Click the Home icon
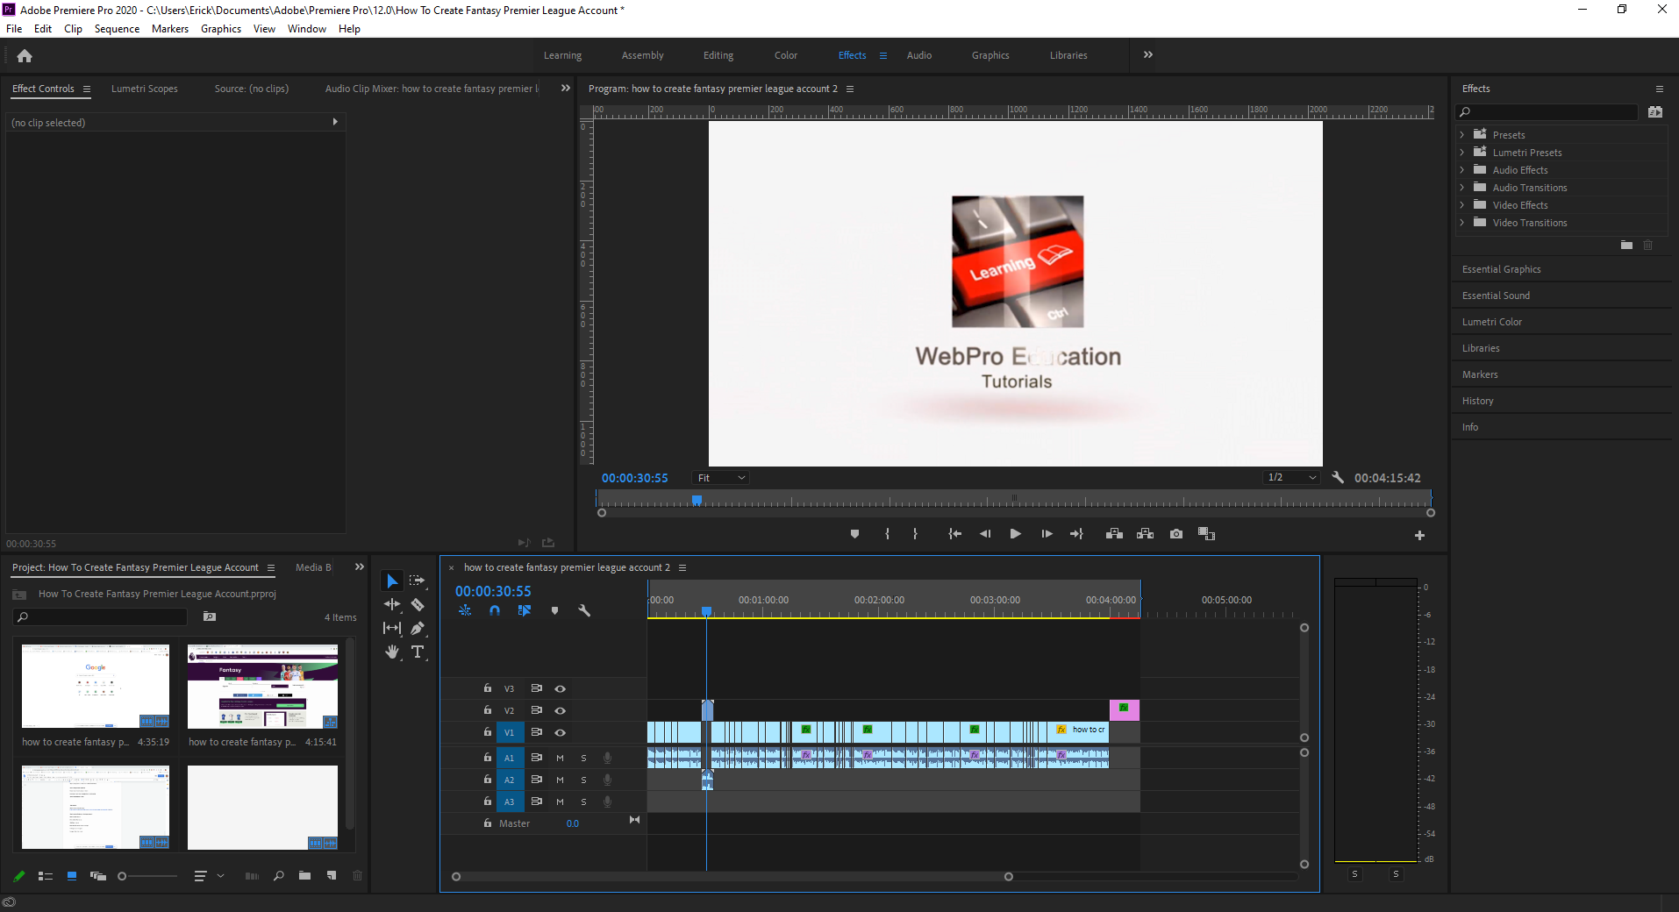Screen dimensions: 1679x912 tap(25, 55)
